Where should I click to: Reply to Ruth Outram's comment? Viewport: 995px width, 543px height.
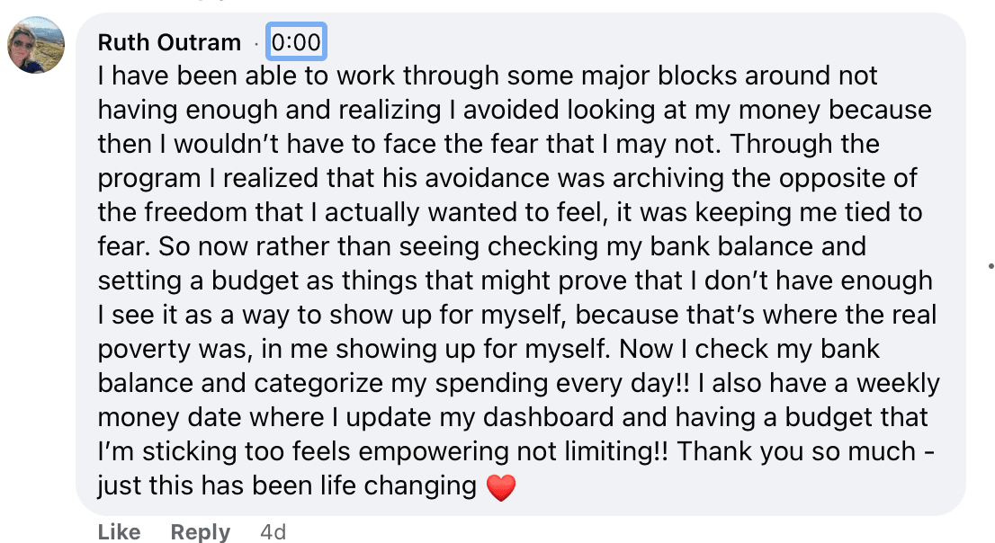click(201, 532)
